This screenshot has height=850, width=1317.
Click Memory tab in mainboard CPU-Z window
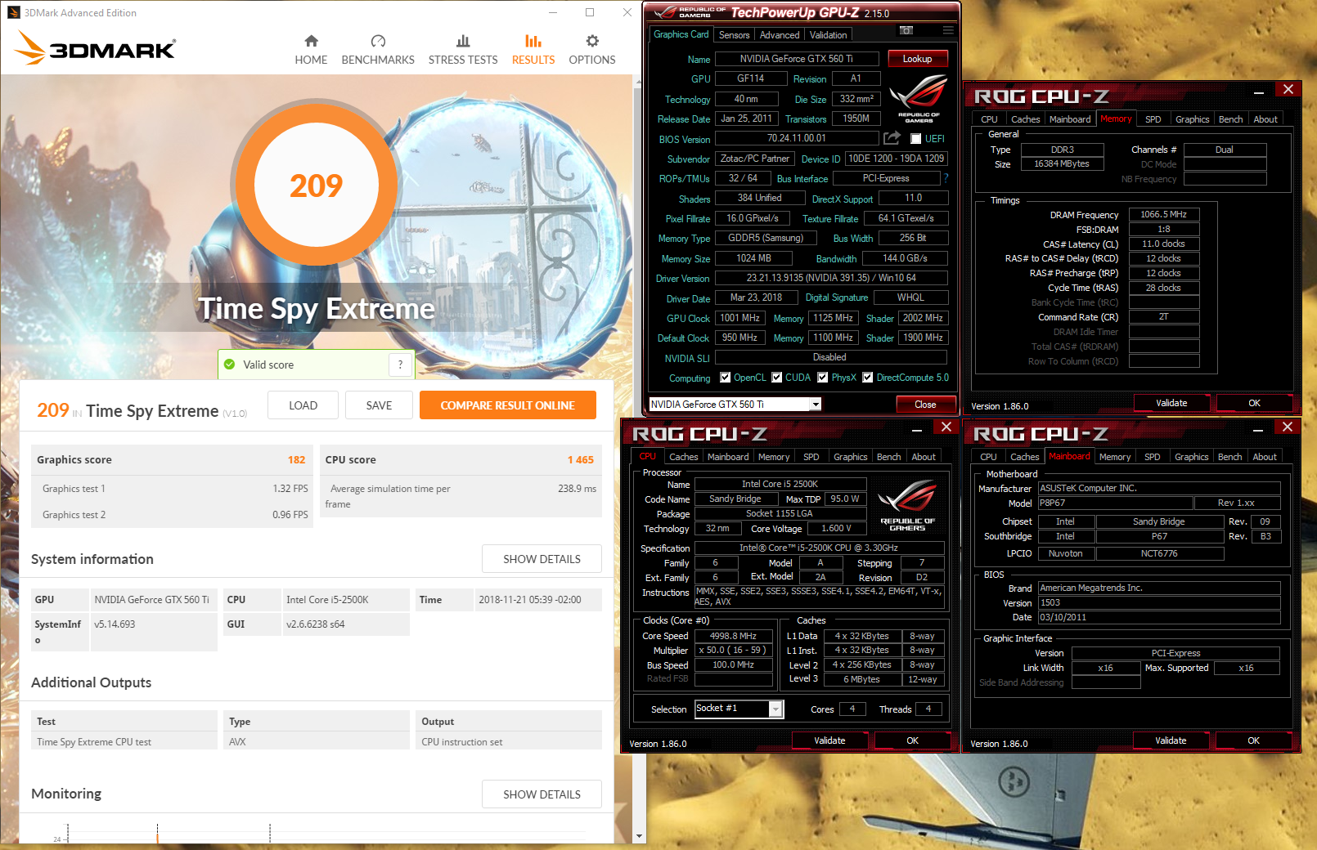(x=1115, y=457)
